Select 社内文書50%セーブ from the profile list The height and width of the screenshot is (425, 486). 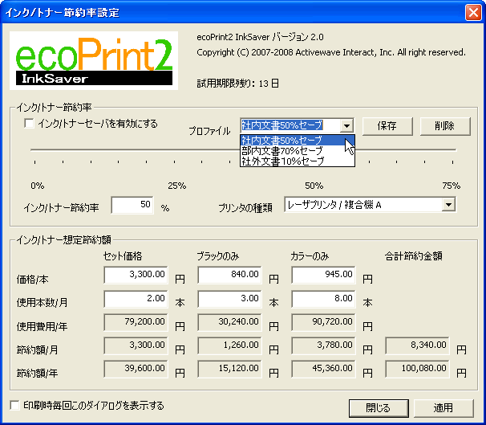click(x=298, y=140)
